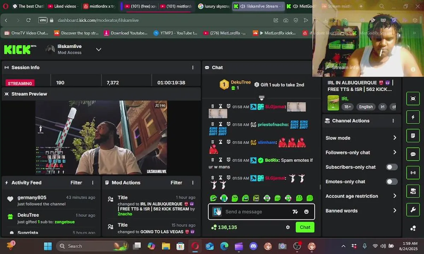Expand Slow mode settings
Viewport: 424px width, 254px height.
(x=361, y=138)
